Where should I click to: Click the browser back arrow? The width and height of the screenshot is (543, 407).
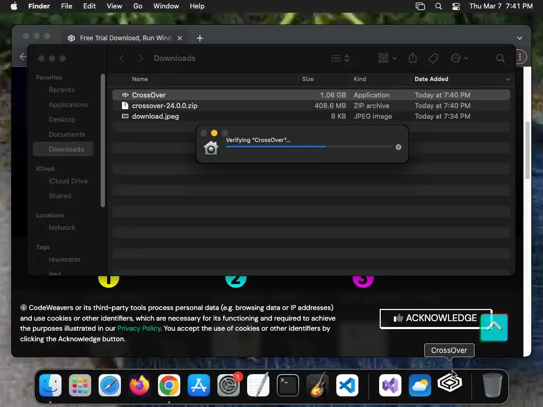23,57
